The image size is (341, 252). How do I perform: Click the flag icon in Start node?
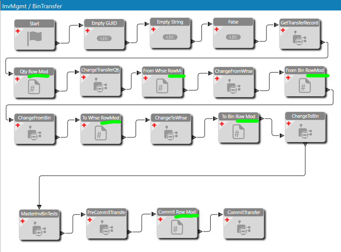click(34, 38)
